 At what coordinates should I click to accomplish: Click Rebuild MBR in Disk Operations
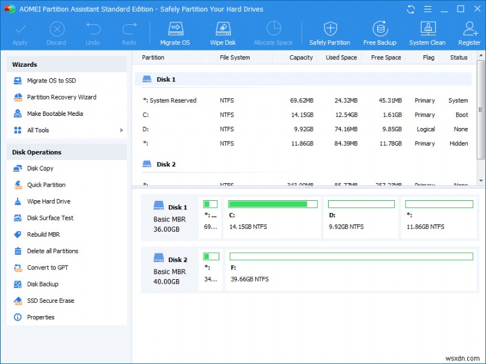pos(43,235)
